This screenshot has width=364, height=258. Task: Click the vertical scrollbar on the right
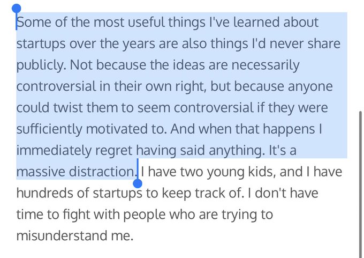pyautogui.click(x=361, y=182)
